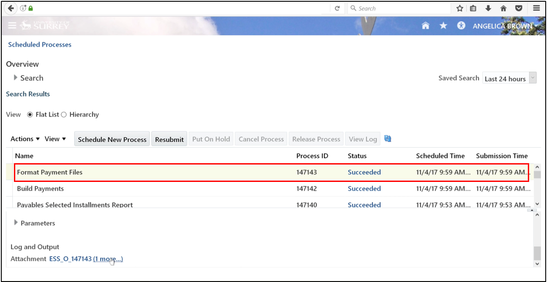Refresh the process list with the blue refresh icon
Screen dimensions: 547x282
388,138
